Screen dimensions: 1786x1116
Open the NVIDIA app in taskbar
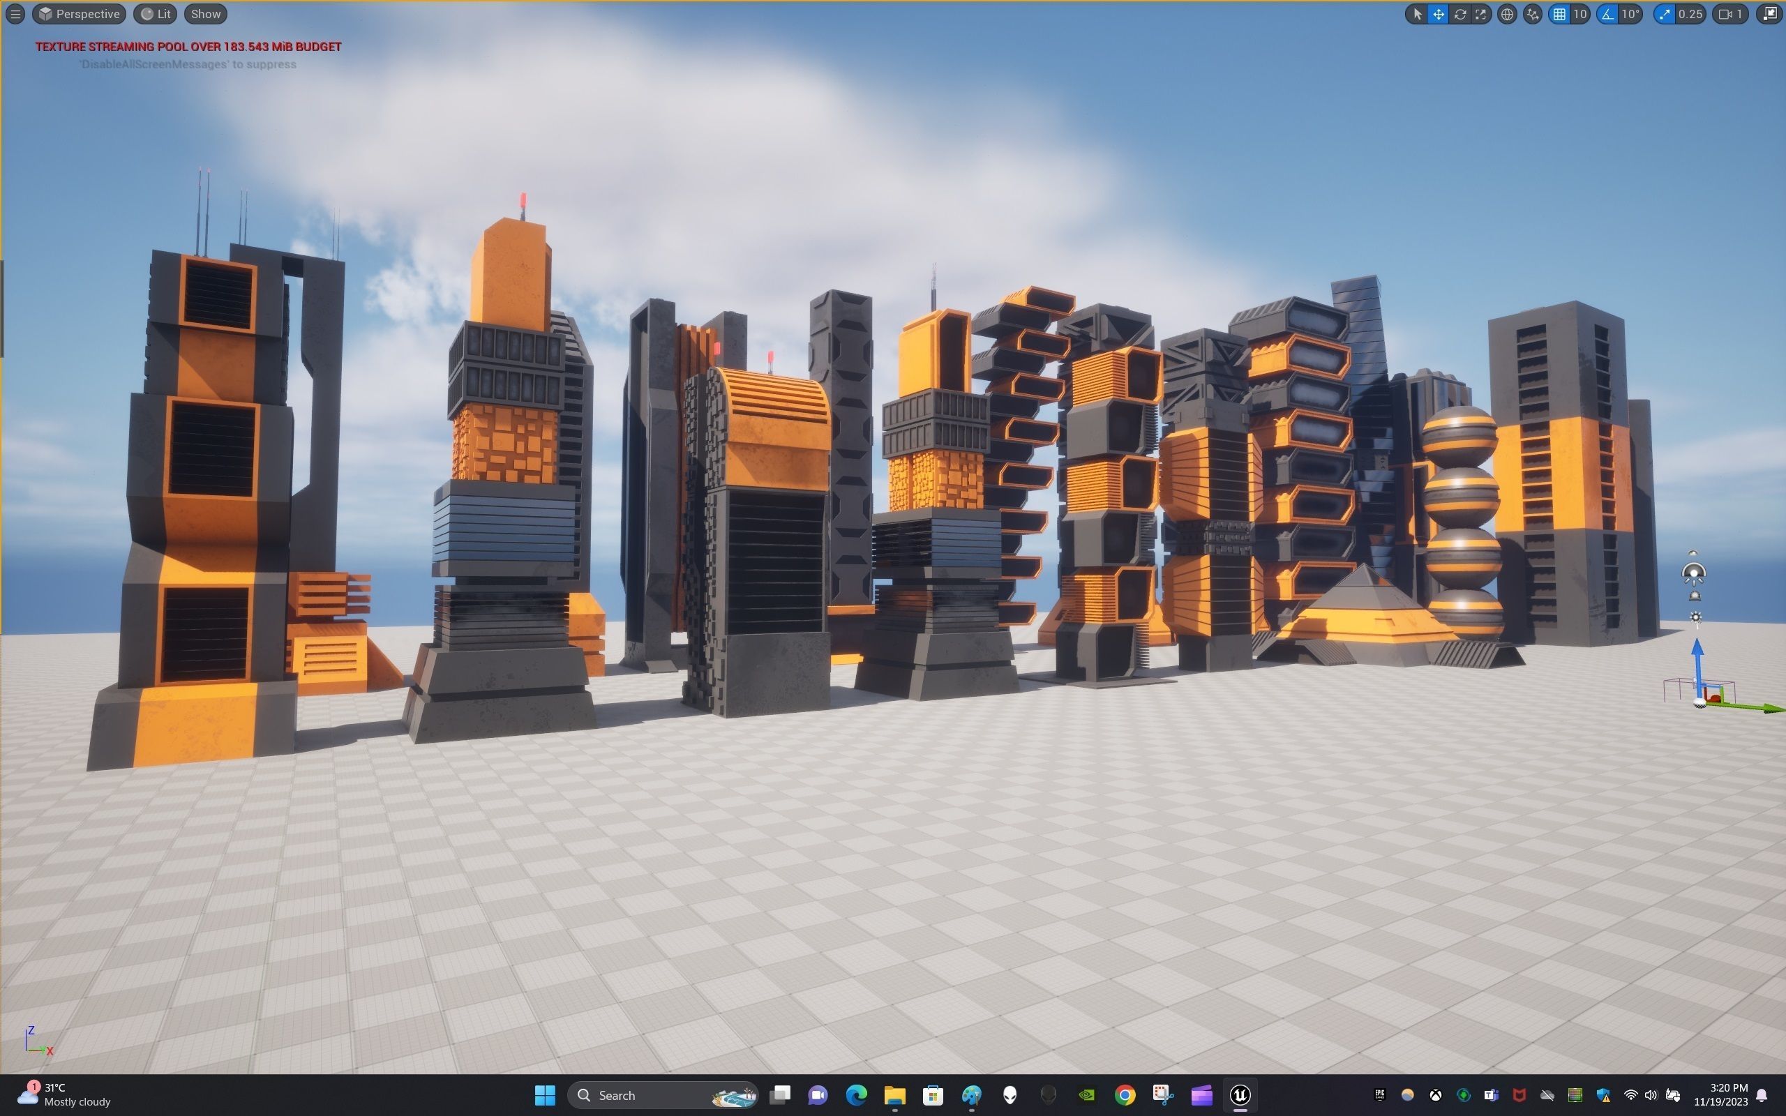tap(1086, 1094)
